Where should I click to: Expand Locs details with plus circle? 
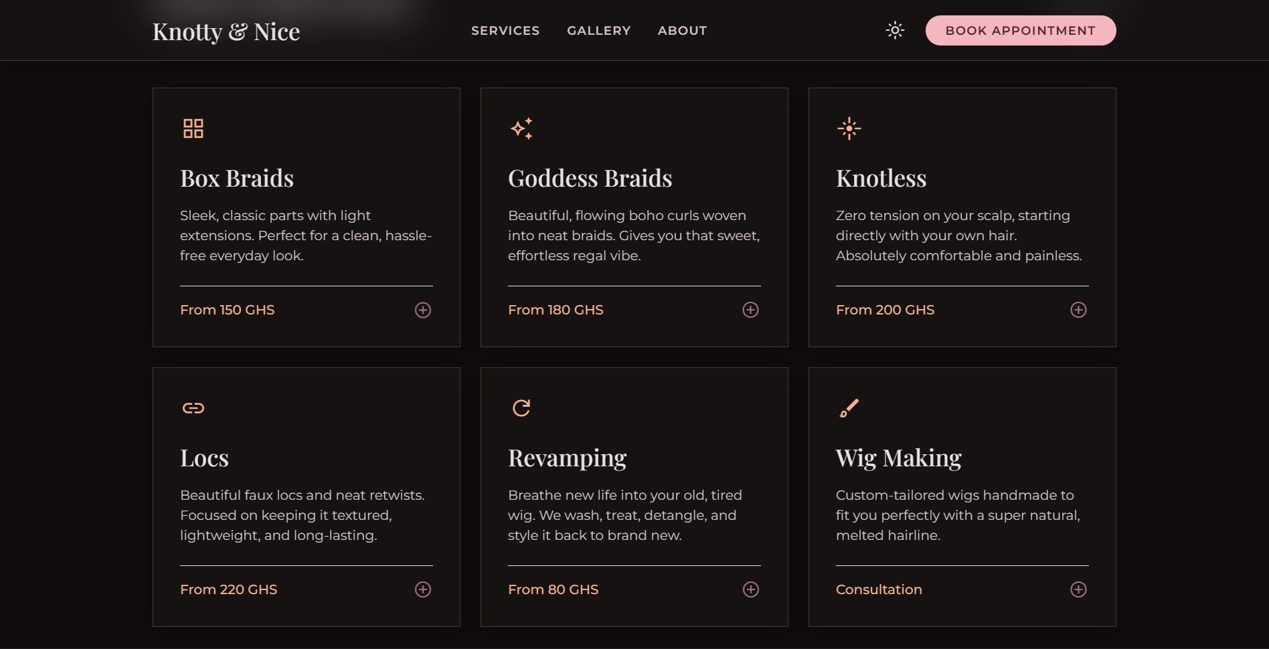click(423, 589)
